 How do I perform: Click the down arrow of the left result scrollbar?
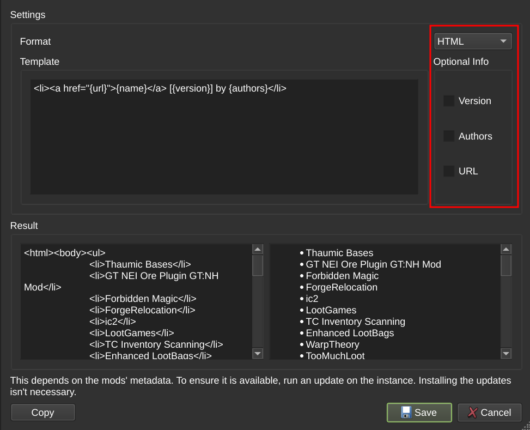click(257, 354)
